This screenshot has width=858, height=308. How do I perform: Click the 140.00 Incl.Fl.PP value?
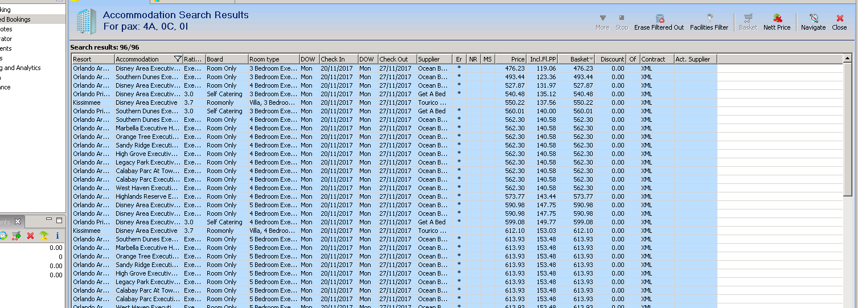coord(546,111)
